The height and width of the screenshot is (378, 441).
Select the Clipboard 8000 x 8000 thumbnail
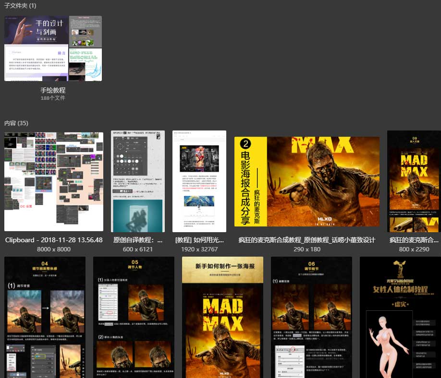(x=54, y=182)
